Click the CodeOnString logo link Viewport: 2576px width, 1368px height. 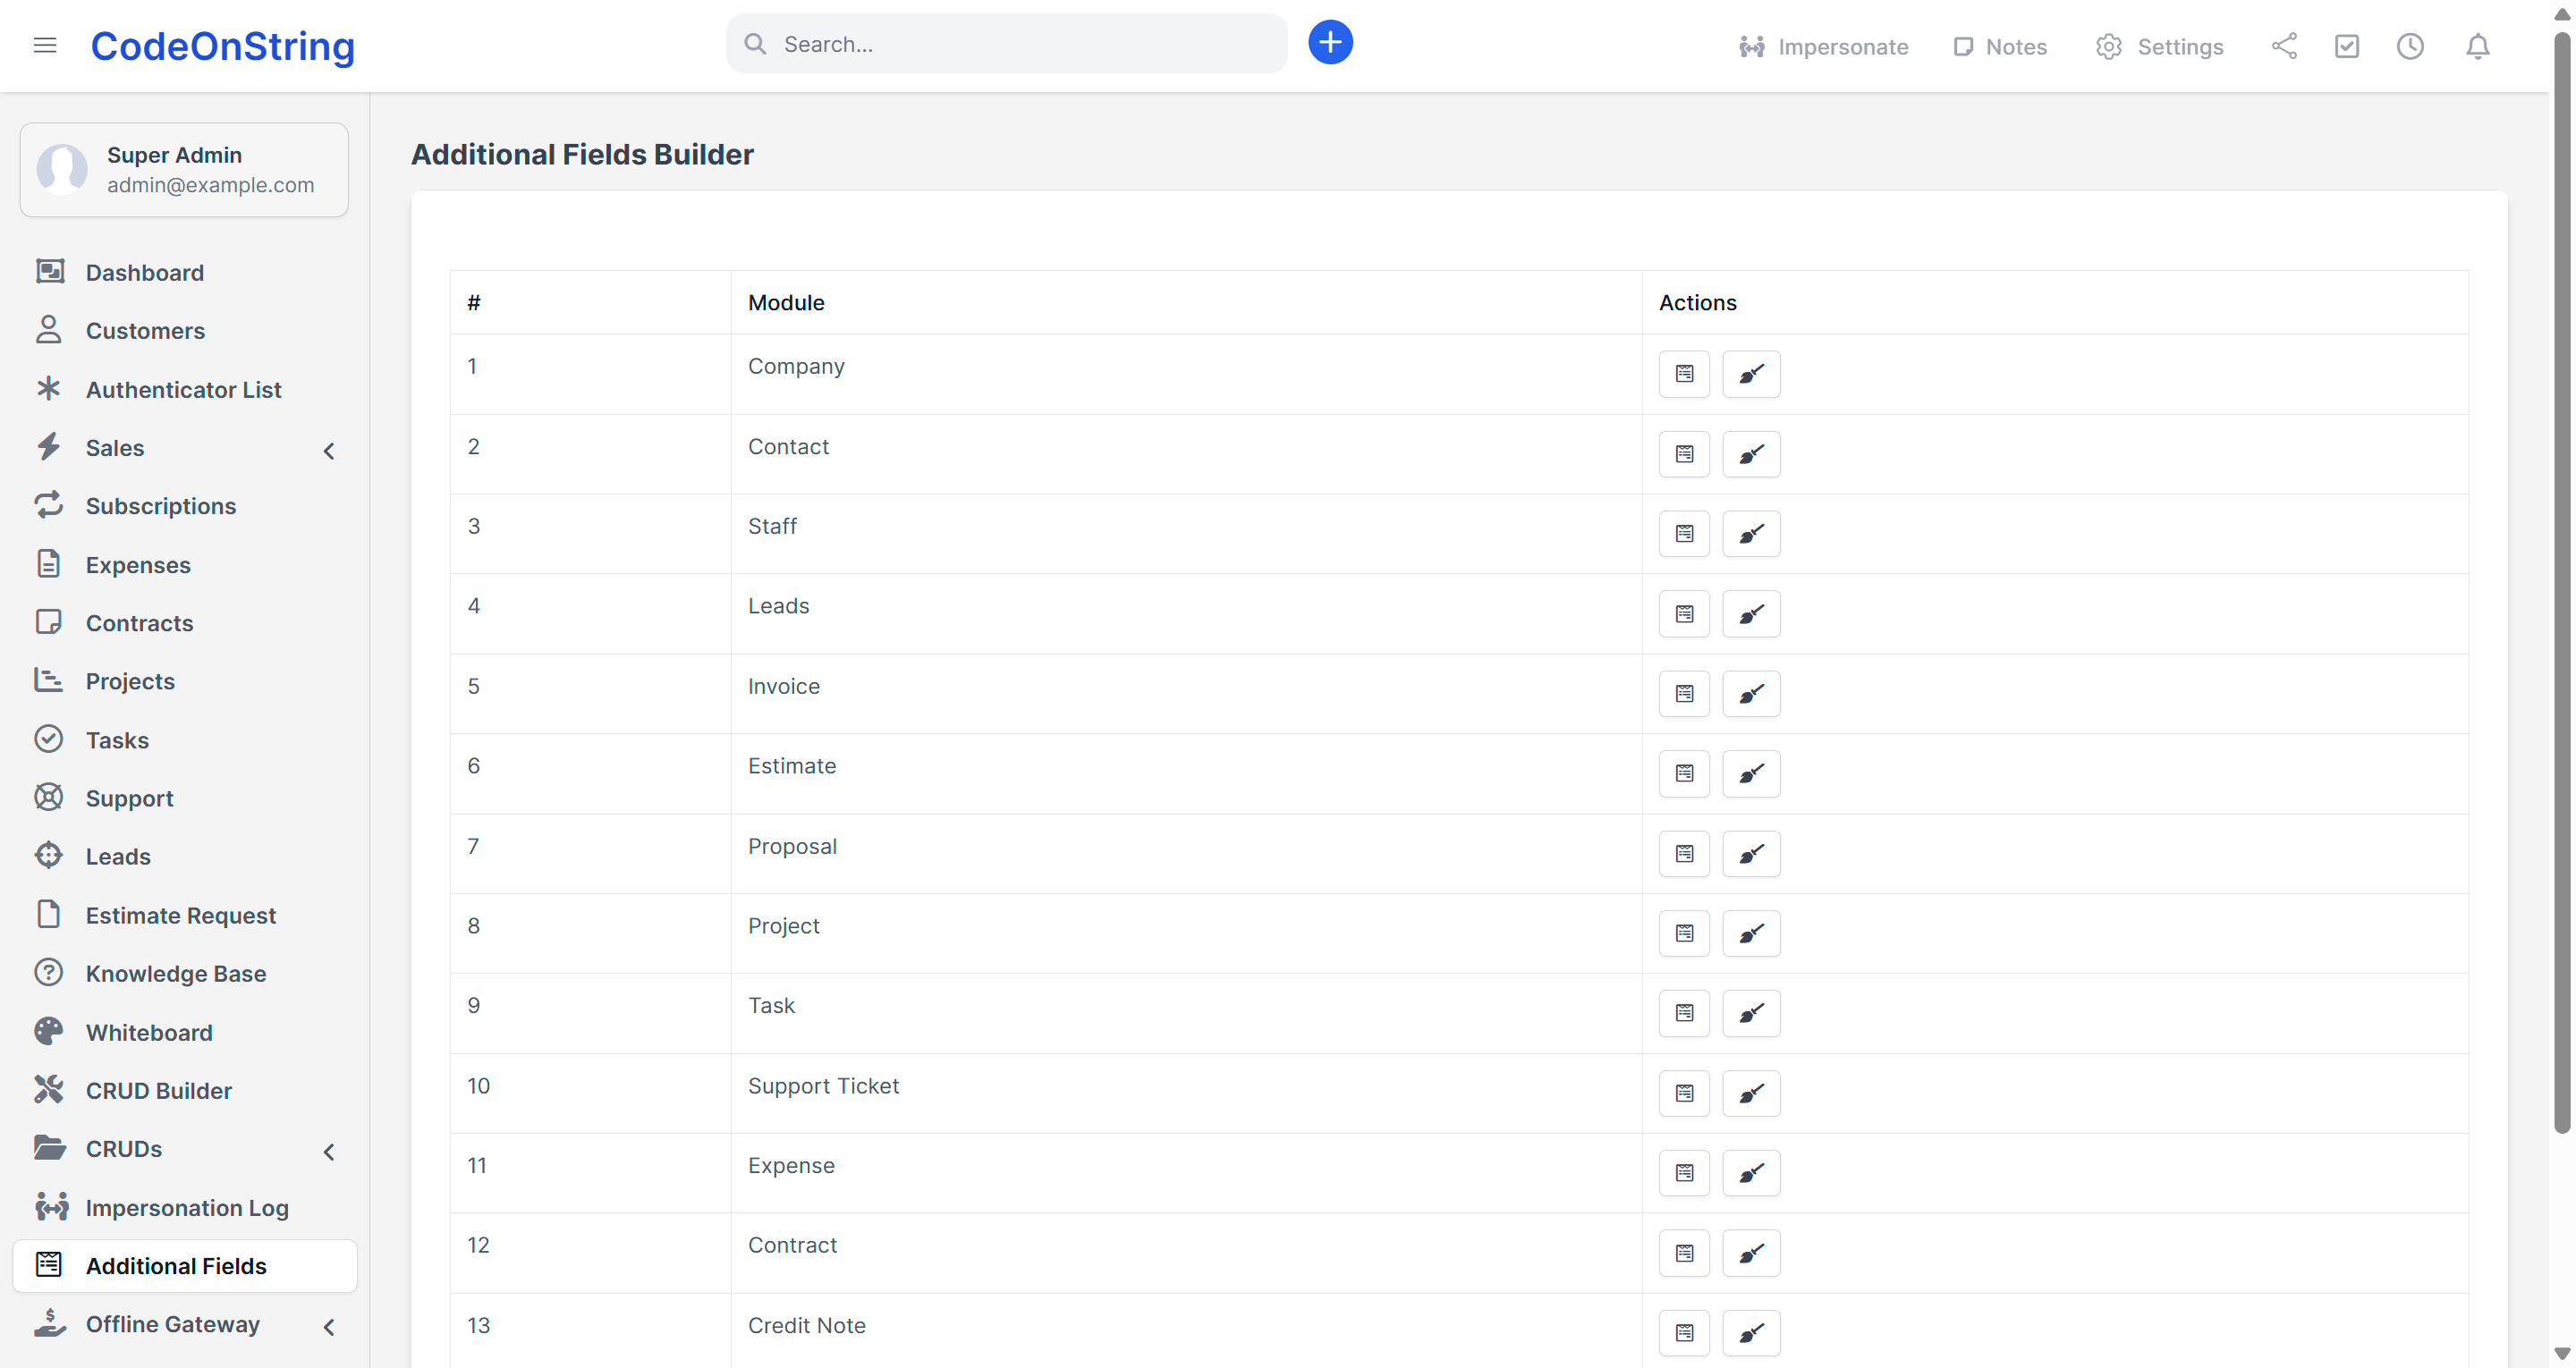point(222,46)
